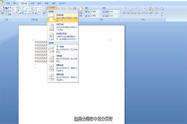Switch to the 审阅 tab
Screen dimensions: 187x124
click(x=47, y=3)
